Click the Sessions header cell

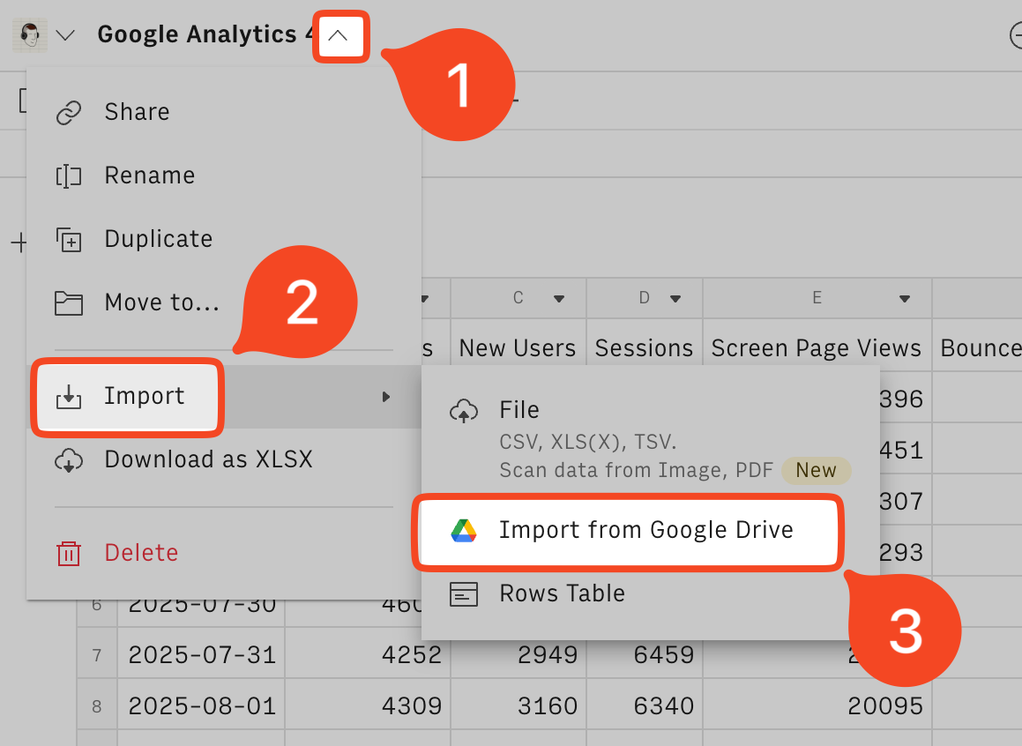(x=644, y=348)
